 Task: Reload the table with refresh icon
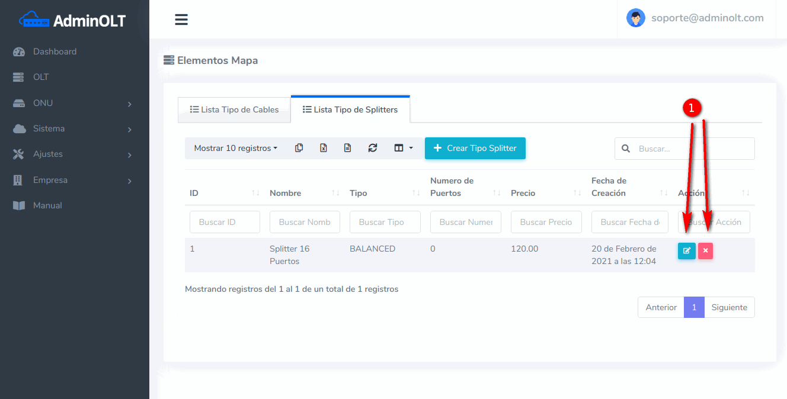pyautogui.click(x=372, y=148)
